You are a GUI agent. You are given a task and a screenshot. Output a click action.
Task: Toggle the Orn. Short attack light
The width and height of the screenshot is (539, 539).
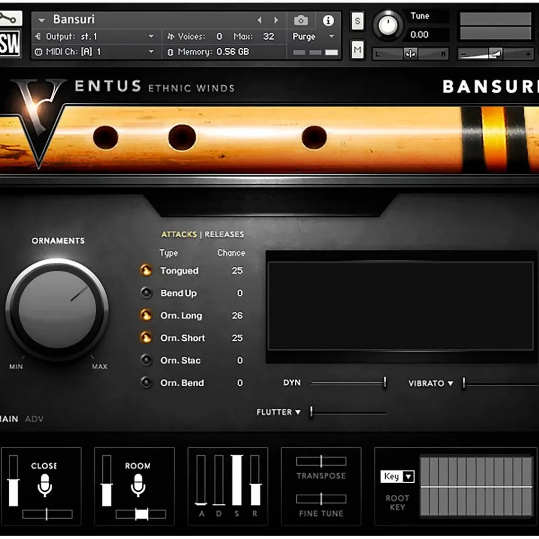click(x=146, y=338)
